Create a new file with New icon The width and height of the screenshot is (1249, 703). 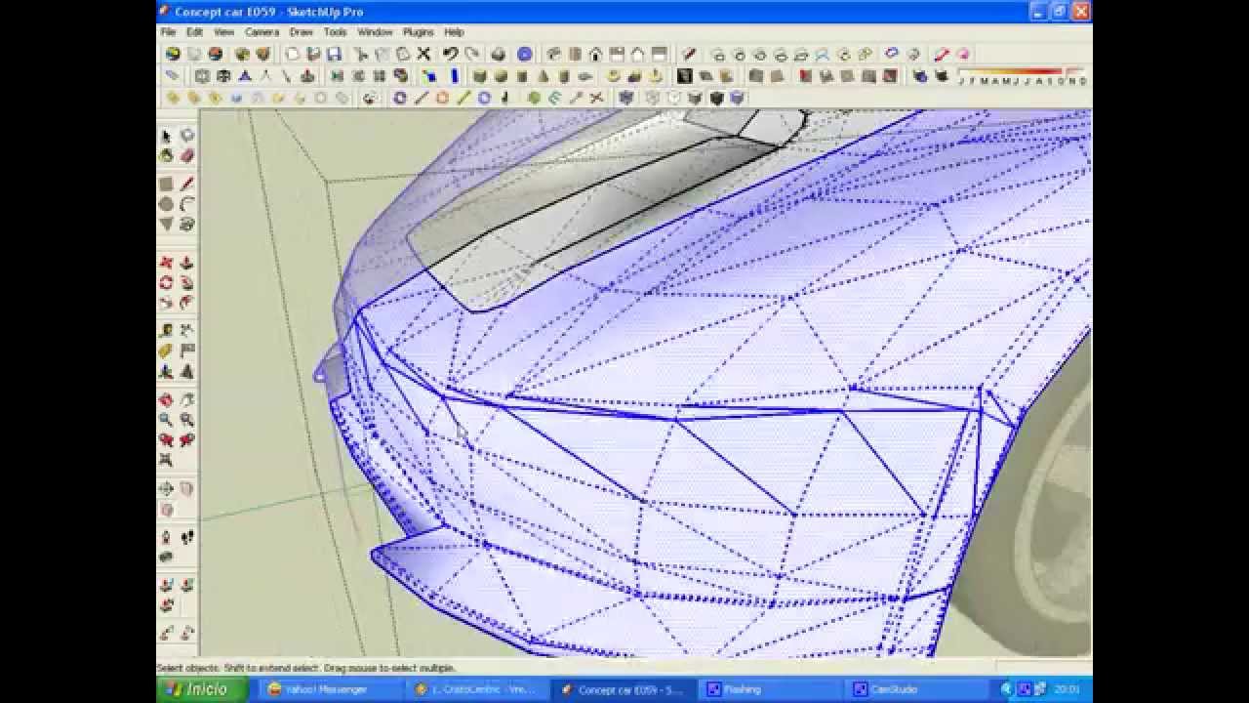pos(292,55)
